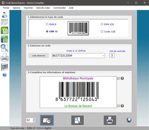Click the Clé de contrôle box
The height and width of the screenshot is (130, 149).
click(112, 55)
